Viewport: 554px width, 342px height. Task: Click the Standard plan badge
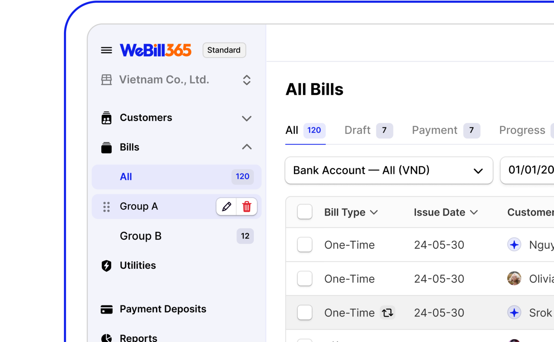pyautogui.click(x=224, y=50)
